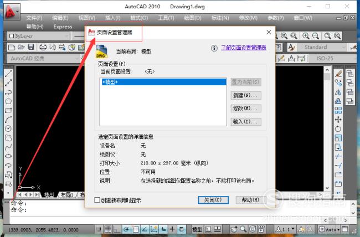360x237 pixels.
Task: Open the 绘图(D) menu
Action: point(193,18)
